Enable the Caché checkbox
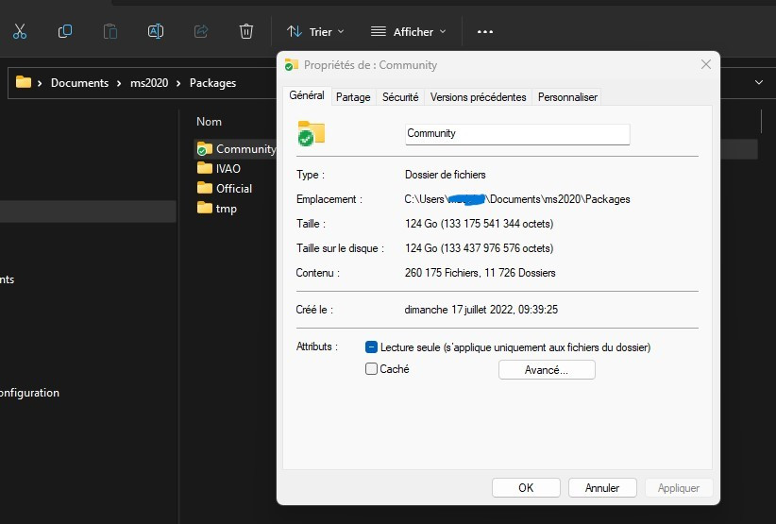 pos(371,368)
